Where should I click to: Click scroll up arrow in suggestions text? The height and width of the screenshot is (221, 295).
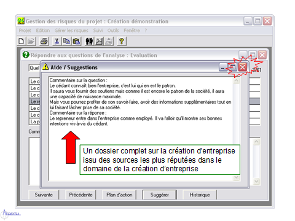pos(236,80)
